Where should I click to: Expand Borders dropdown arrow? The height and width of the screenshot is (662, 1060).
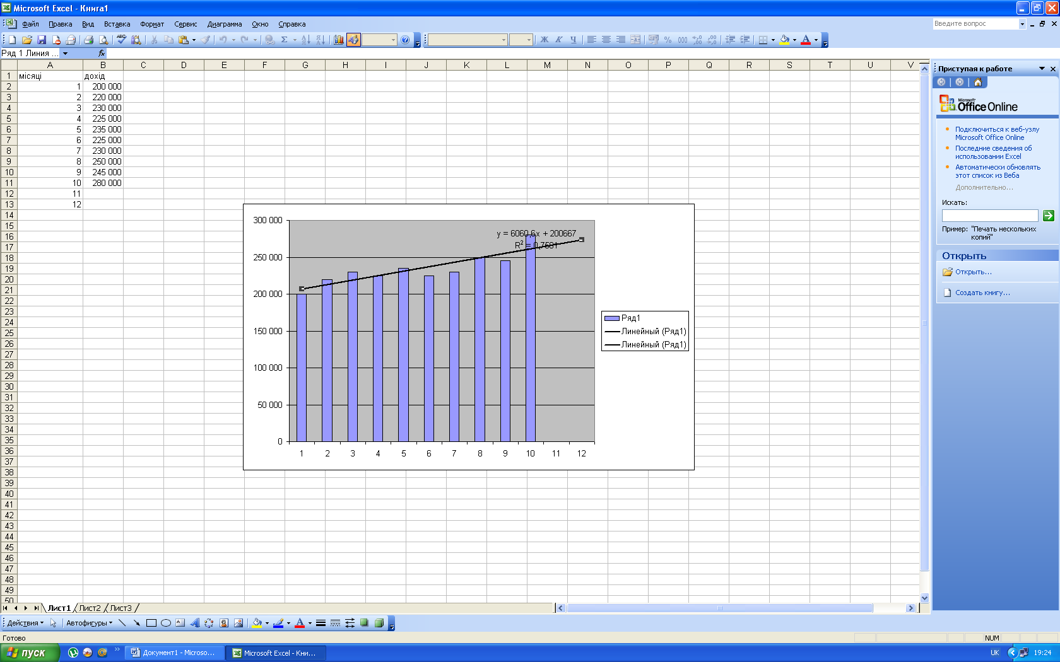point(774,40)
